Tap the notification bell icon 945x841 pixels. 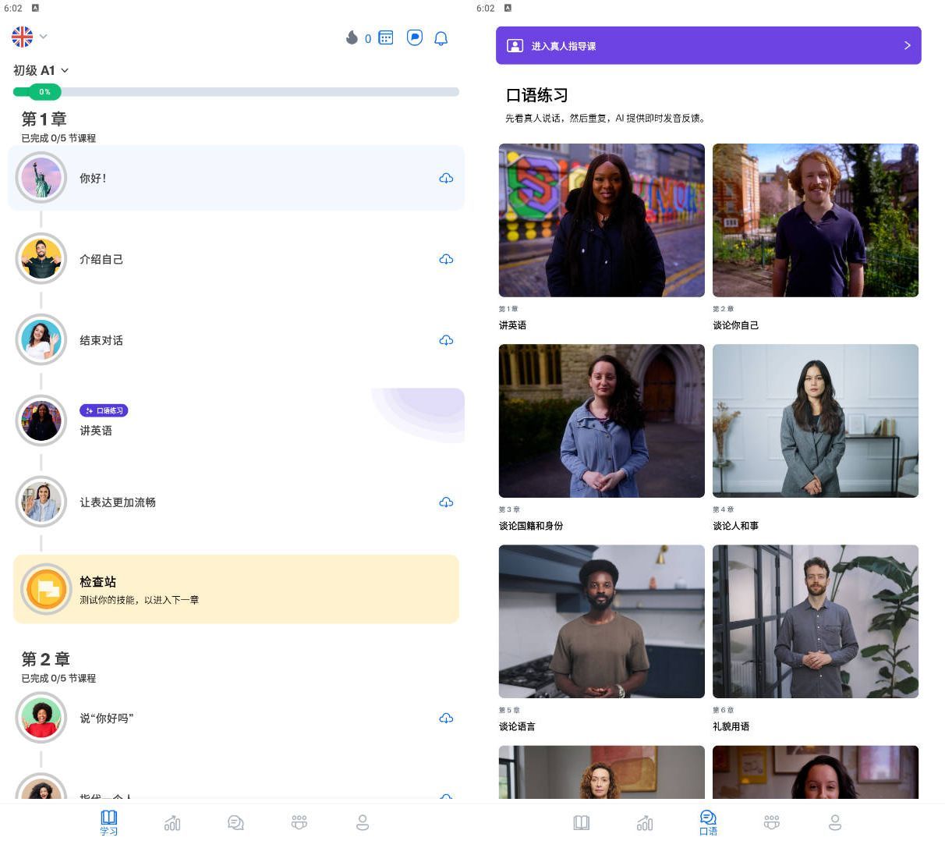pyautogui.click(x=441, y=38)
